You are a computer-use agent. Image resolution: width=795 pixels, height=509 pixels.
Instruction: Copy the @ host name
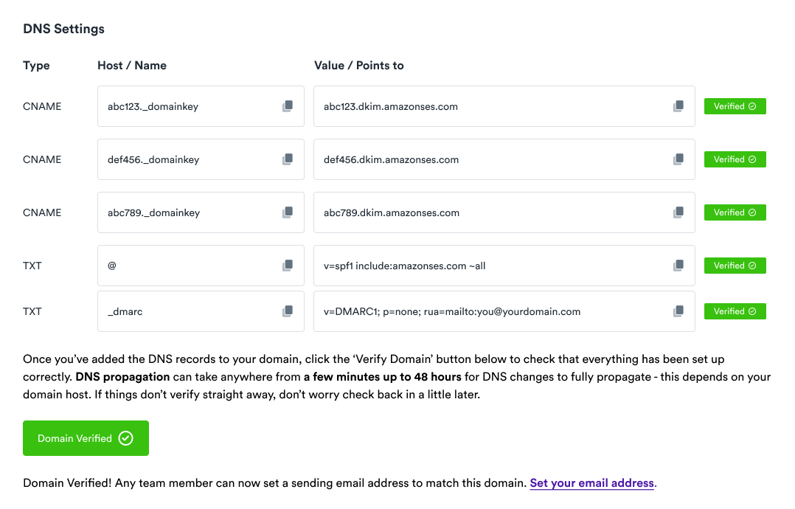(x=288, y=266)
